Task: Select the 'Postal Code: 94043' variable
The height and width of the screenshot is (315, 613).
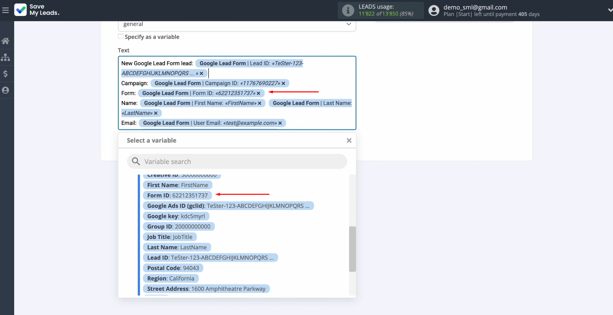Action: click(x=173, y=268)
